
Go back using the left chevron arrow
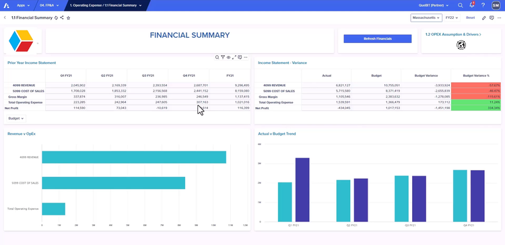(5, 17)
